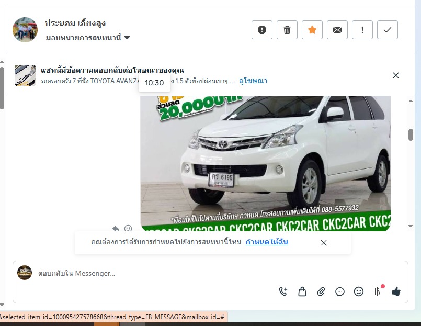The height and width of the screenshot is (326, 421).
Task: Open shopping bag products icon
Action: point(302,291)
